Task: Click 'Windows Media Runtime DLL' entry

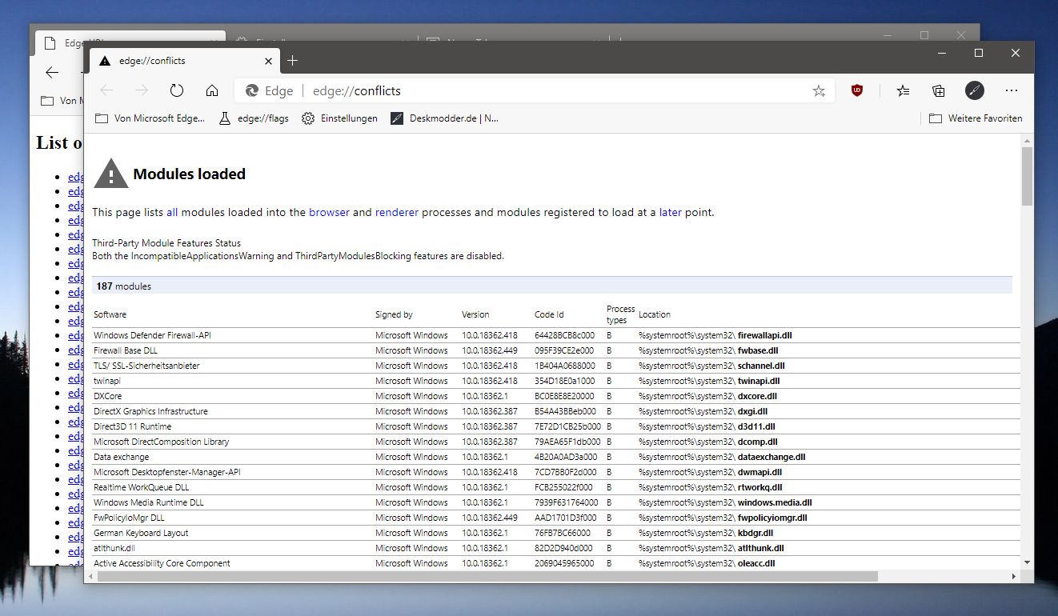Action: [x=149, y=502]
